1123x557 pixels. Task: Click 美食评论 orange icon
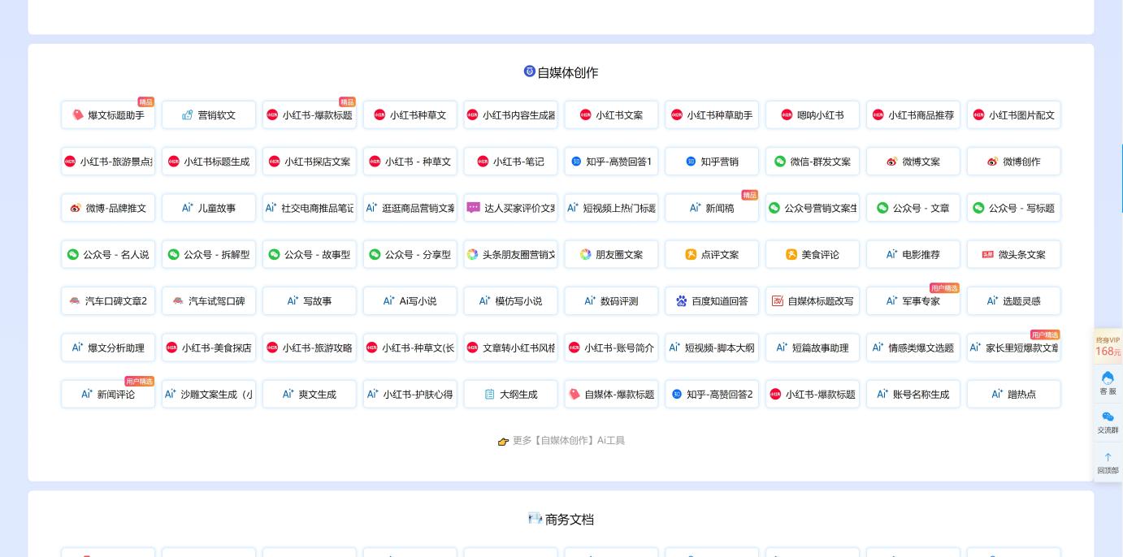click(x=791, y=254)
